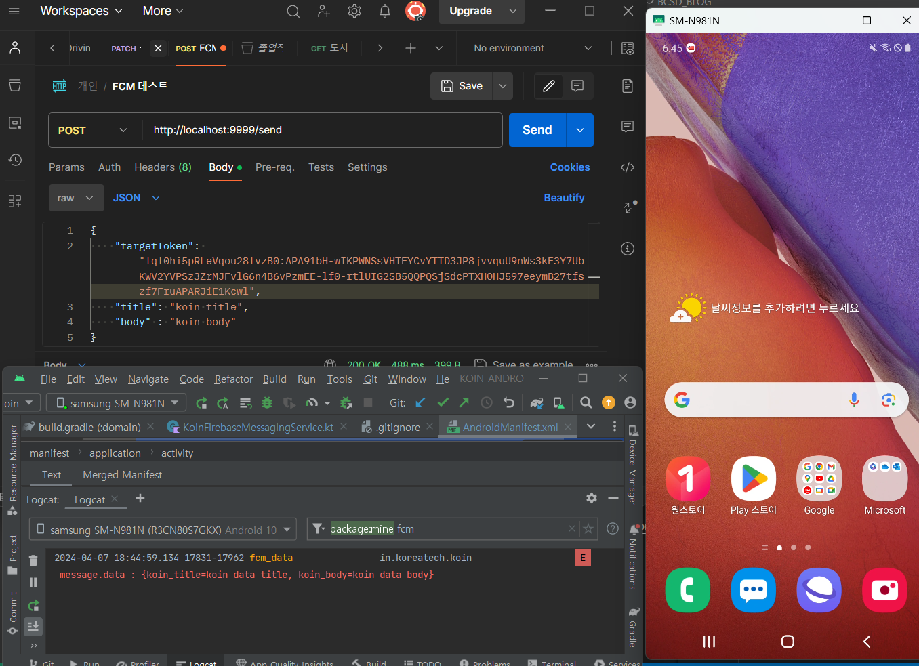The width and height of the screenshot is (919, 666).
Task: Click the Upgrade button
Action: point(470,11)
